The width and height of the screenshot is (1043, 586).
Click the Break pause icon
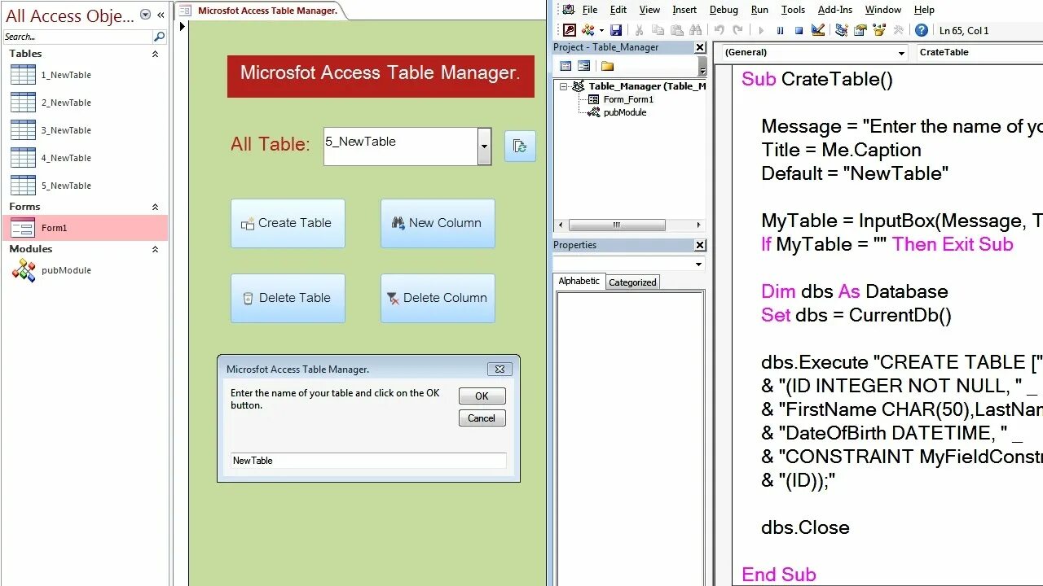click(x=780, y=30)
